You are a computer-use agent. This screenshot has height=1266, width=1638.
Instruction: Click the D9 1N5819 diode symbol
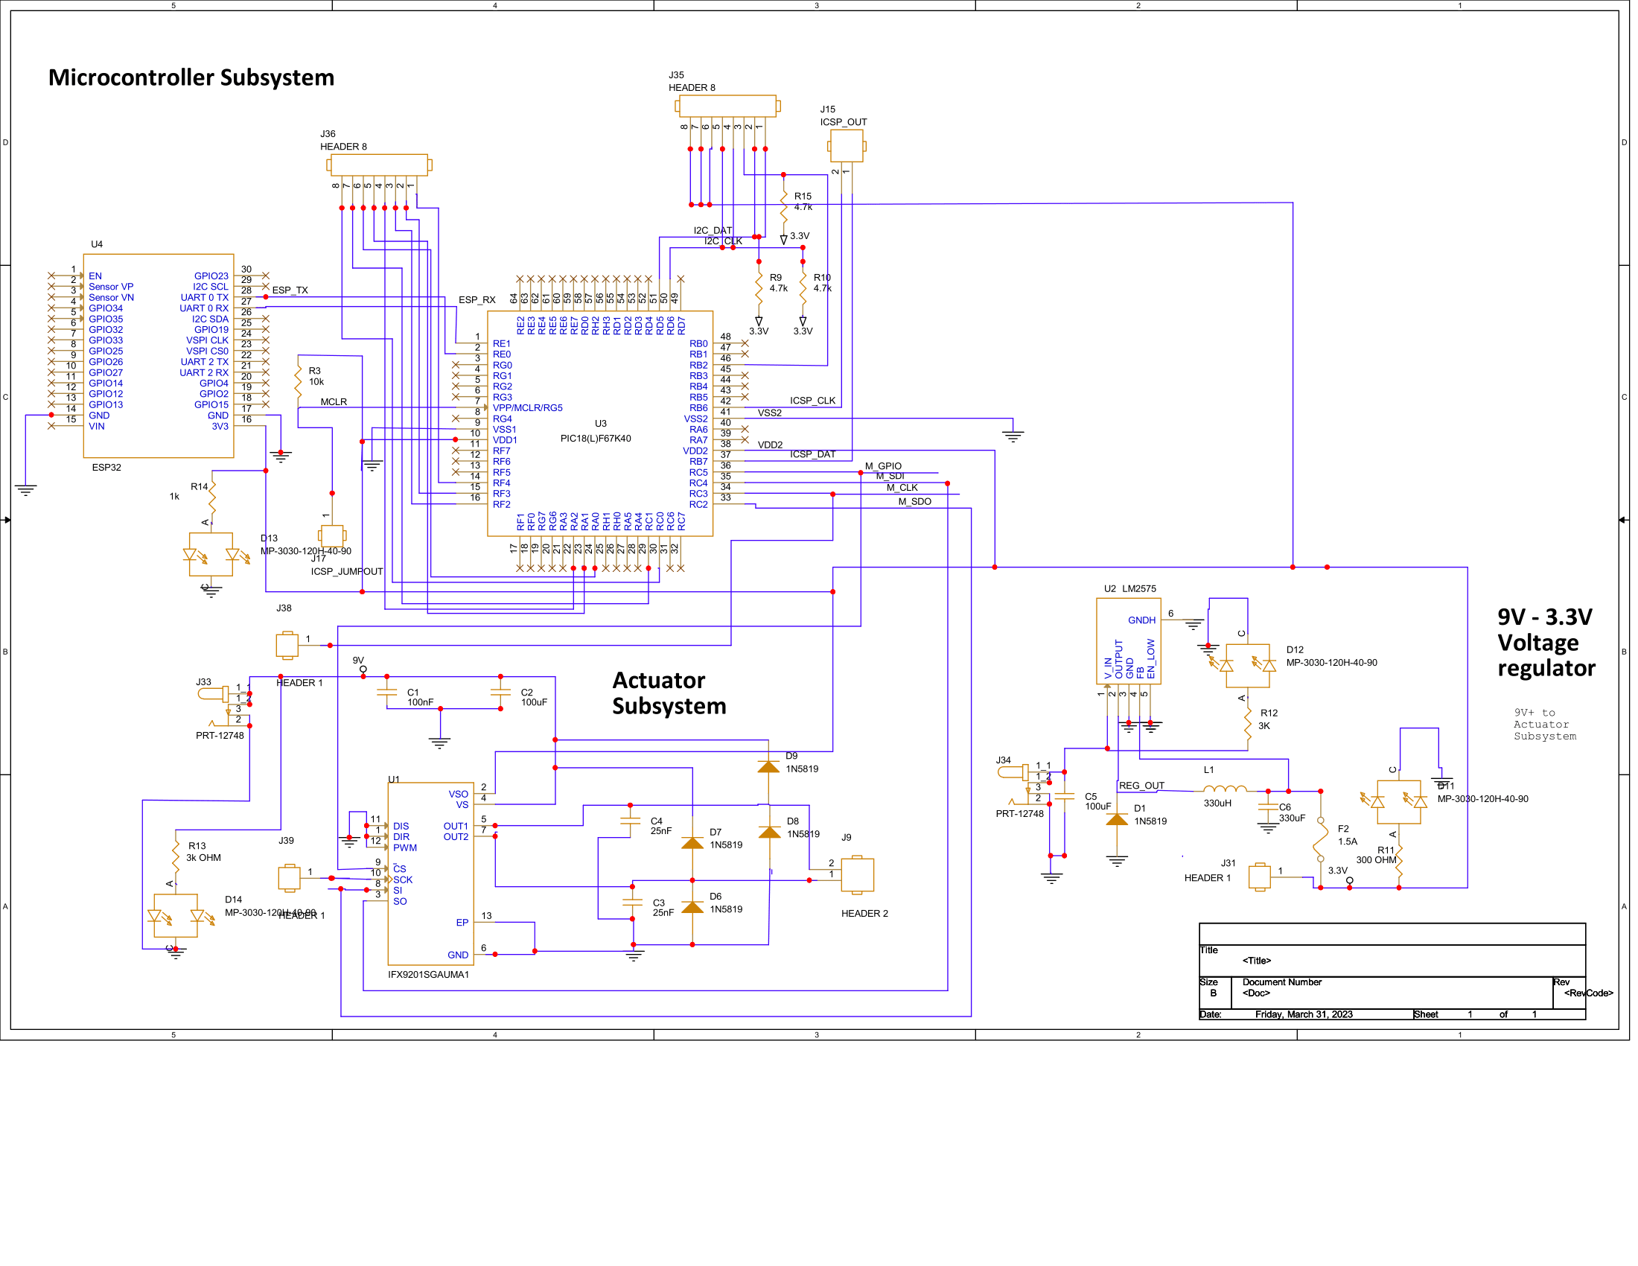pyautogui.click(x=769, y=766)
